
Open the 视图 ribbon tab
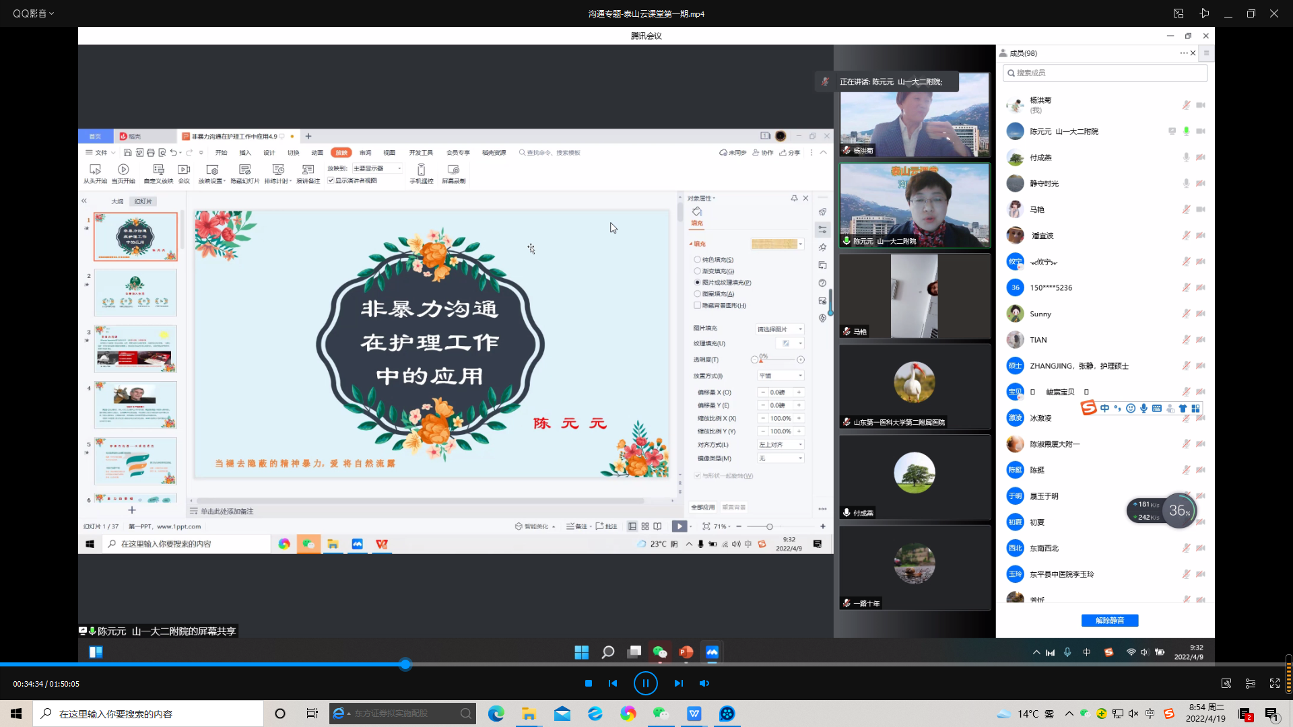click(389, 153)
